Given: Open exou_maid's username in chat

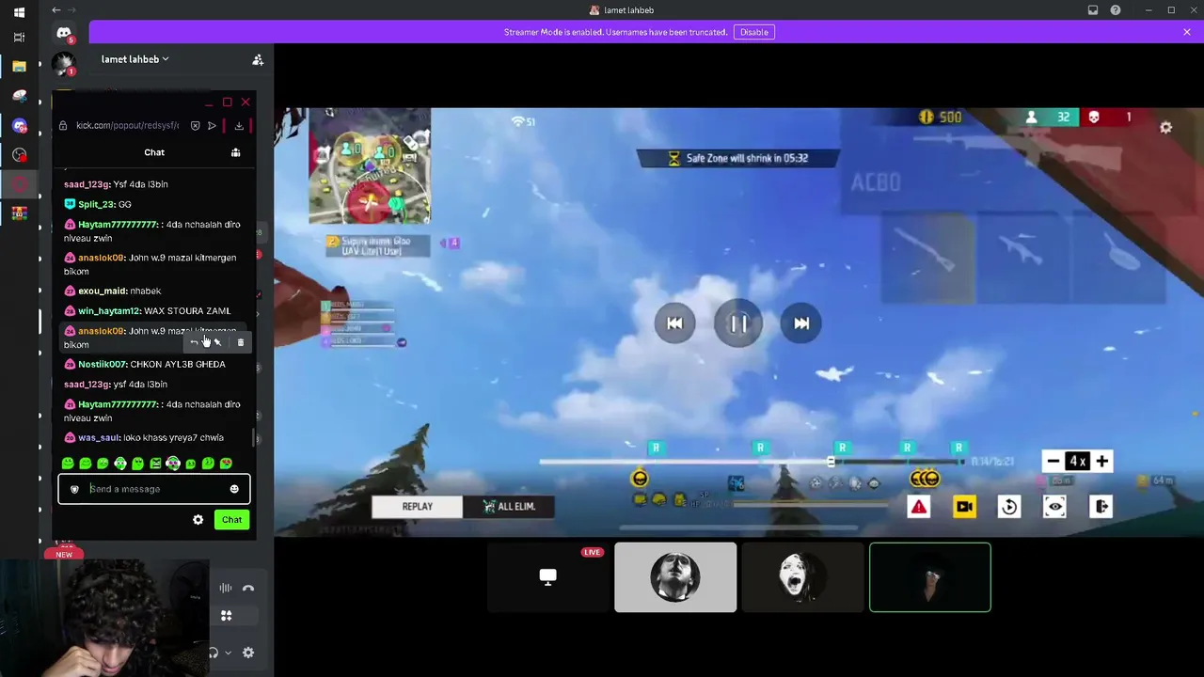Looking at the screenshot, I should (102, 291).
